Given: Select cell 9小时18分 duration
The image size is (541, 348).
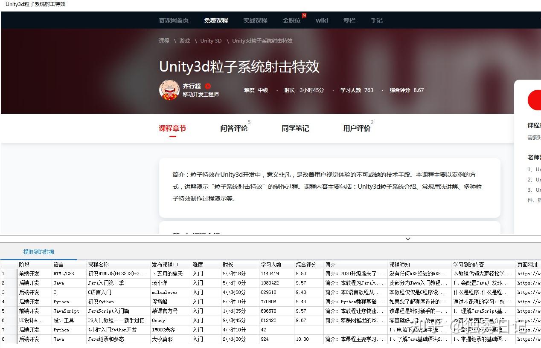Looking at the screenshot, I should click(240, 273).
